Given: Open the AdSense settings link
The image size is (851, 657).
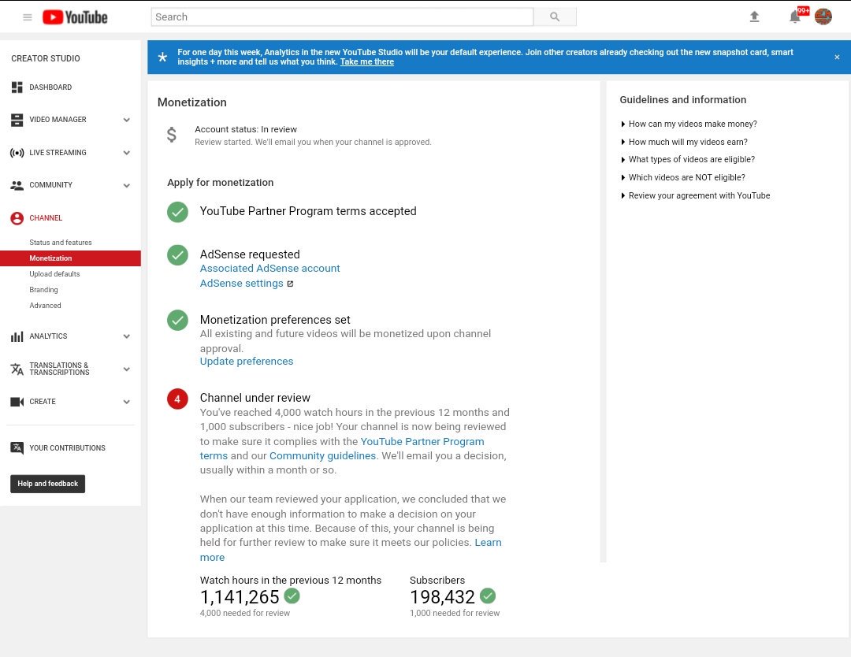Looking at the screenshot, I should point(242,283).
